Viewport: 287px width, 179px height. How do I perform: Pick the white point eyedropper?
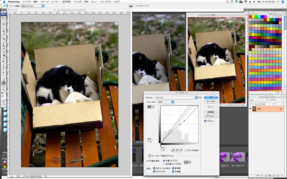[181, 150]
